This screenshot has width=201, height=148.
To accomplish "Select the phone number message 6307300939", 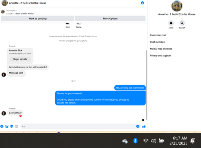I will 15,113.
